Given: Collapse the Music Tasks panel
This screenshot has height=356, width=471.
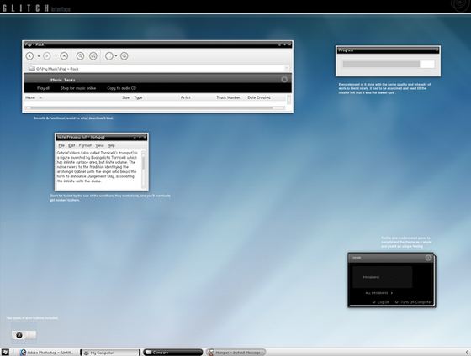Looking at the screenshot, I should coord(284,80).
